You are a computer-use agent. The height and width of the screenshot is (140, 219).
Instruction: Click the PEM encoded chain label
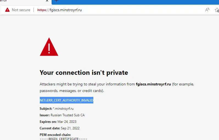(55, 135)
